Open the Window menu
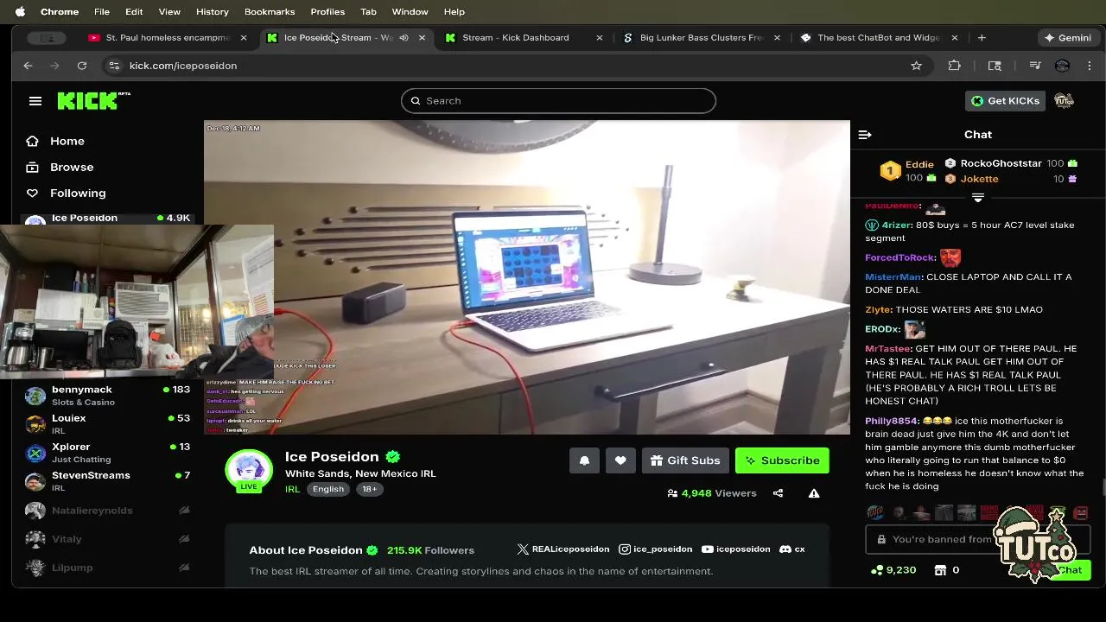Screen dimensions: 1106x622 410,12
